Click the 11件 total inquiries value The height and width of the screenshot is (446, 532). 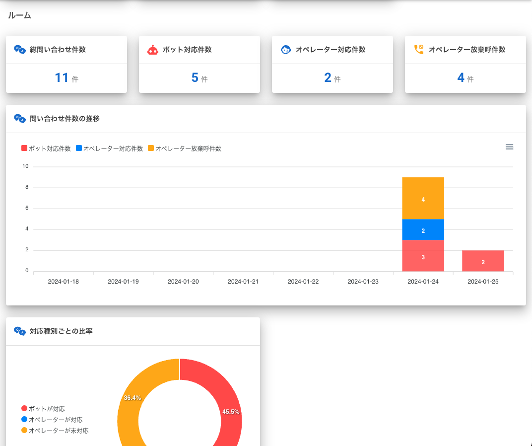[x=66, y=78]
